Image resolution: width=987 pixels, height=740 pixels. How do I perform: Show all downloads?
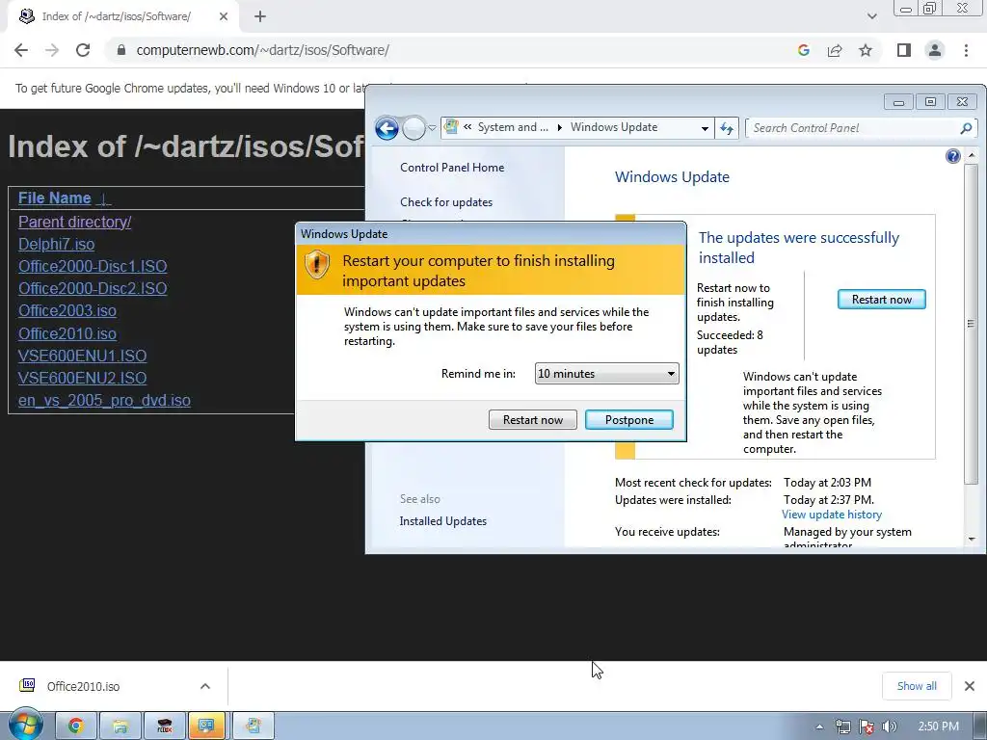click(x=917, y=686)
